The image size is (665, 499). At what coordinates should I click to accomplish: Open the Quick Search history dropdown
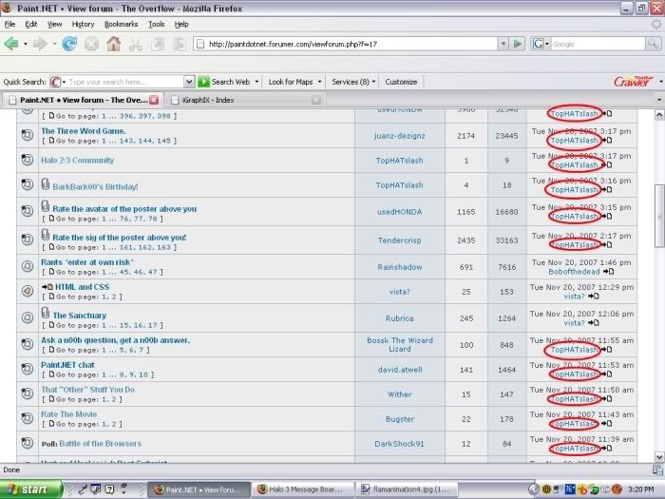click(x=189, y=82)
